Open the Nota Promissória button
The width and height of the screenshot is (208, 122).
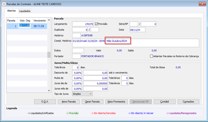point(116,102)
